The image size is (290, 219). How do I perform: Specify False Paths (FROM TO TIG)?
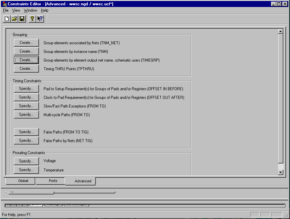click(x=26, y=132)
